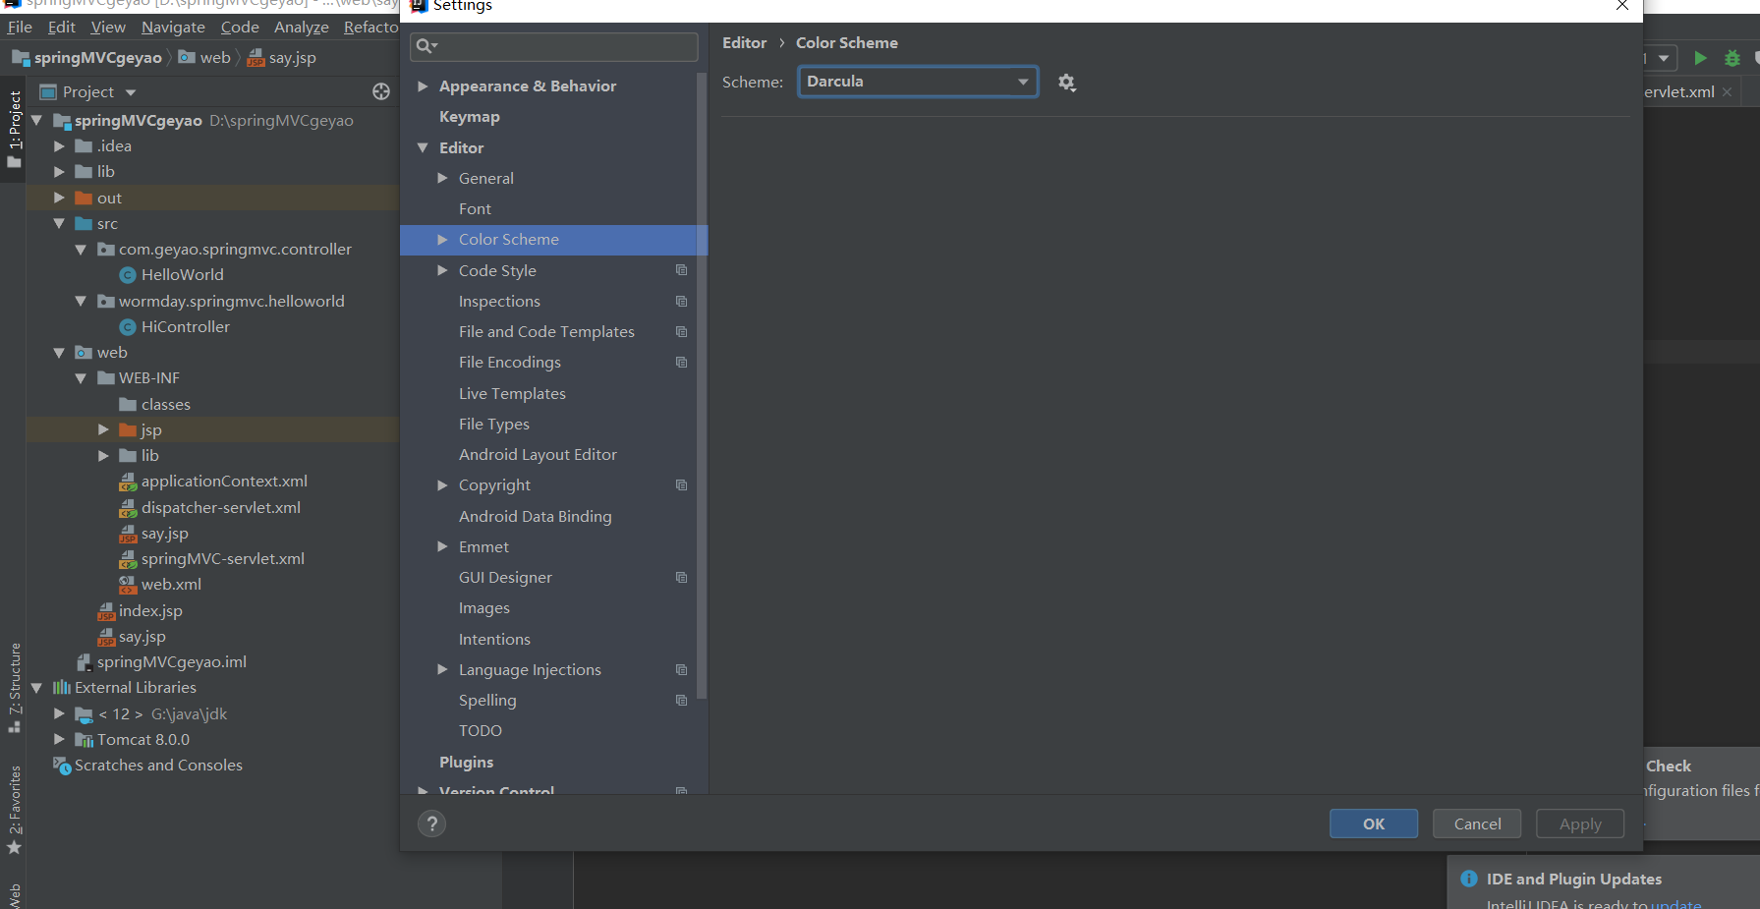Open the Scheme dropdown showing Darcula
1760x909 pixels.
pos(918,82)
